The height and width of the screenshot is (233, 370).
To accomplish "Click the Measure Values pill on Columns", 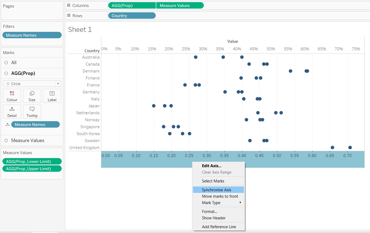I will (180, 5).
